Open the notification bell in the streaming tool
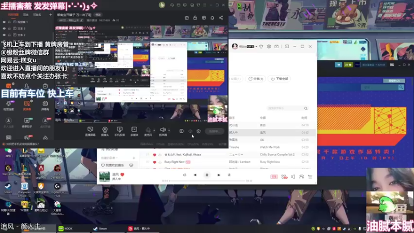 point(212,18)
